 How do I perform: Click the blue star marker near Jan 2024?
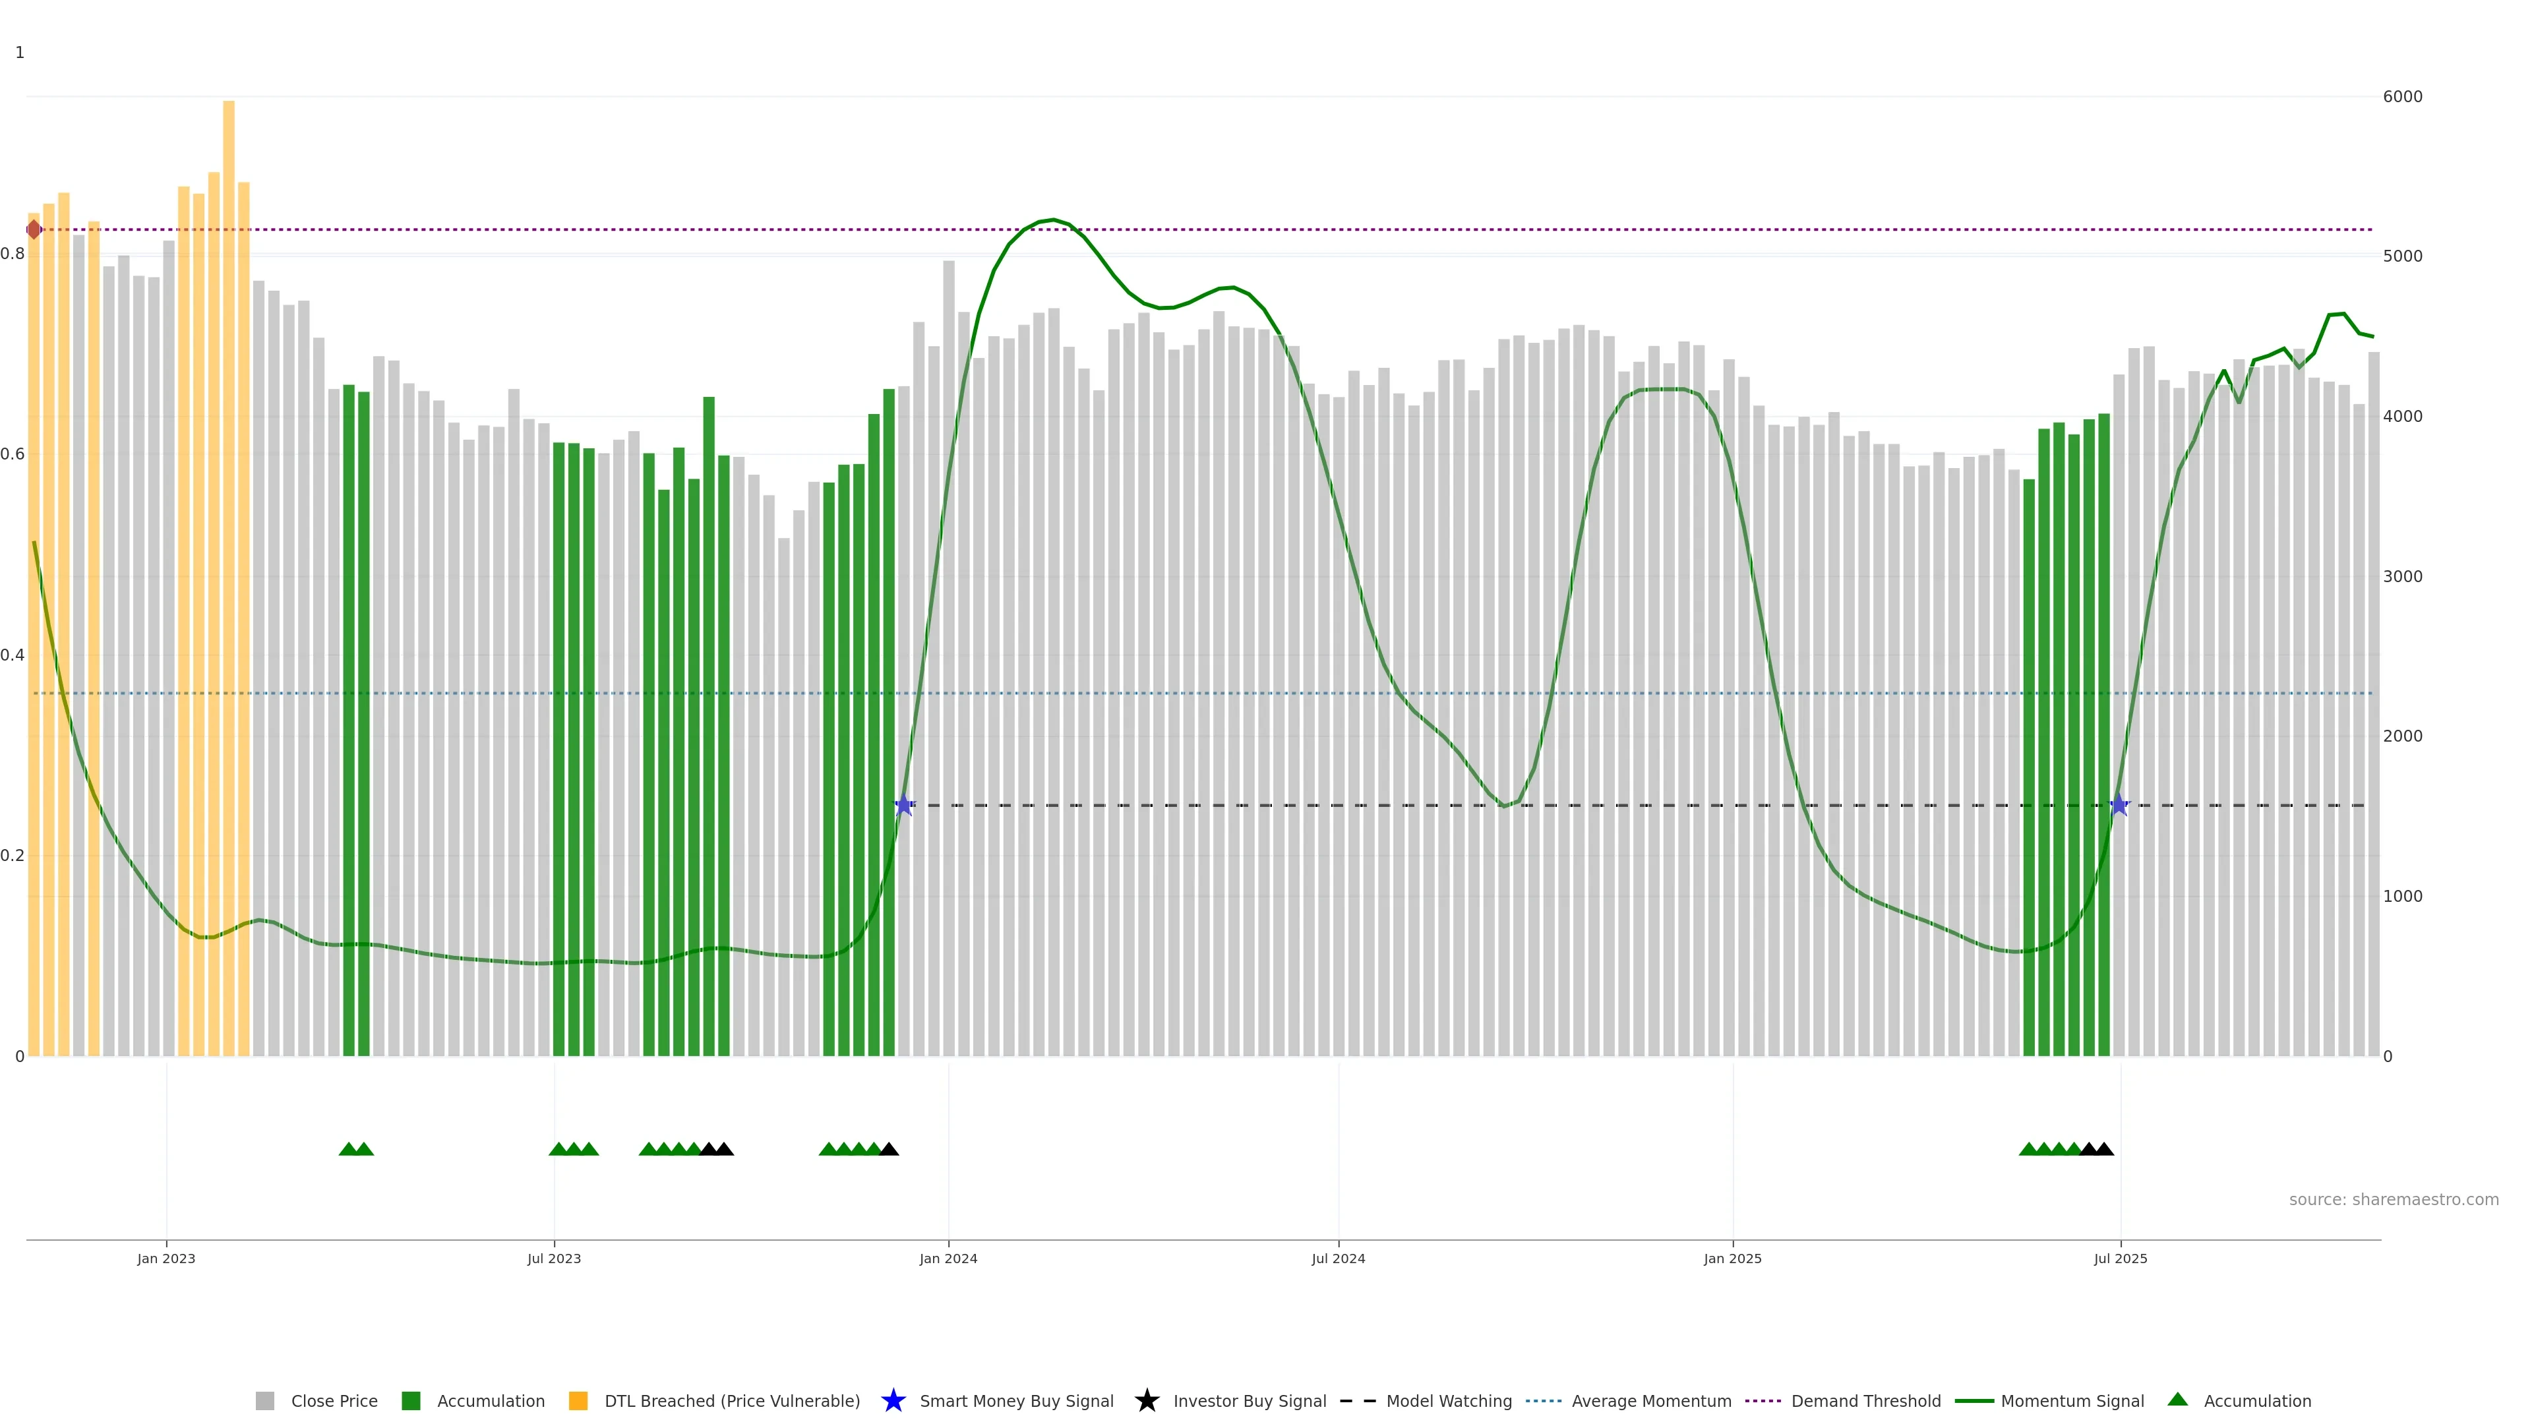coord(904,805)
